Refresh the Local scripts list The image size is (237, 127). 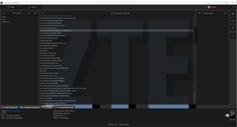[x=4, y=13]
